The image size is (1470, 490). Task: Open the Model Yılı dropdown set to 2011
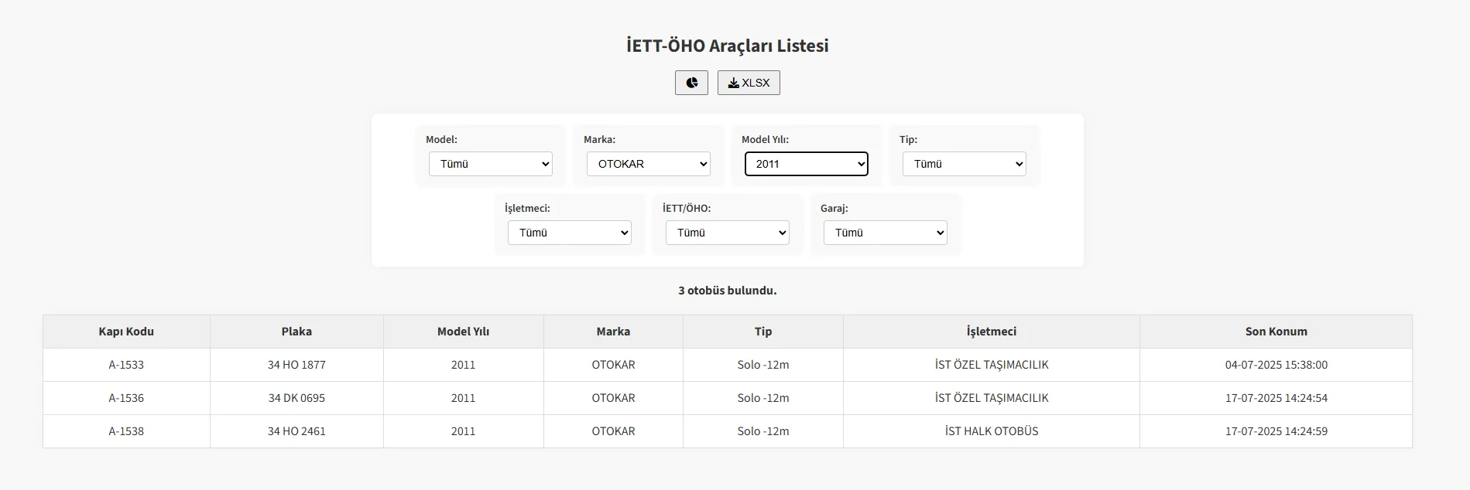pos(806,164)
